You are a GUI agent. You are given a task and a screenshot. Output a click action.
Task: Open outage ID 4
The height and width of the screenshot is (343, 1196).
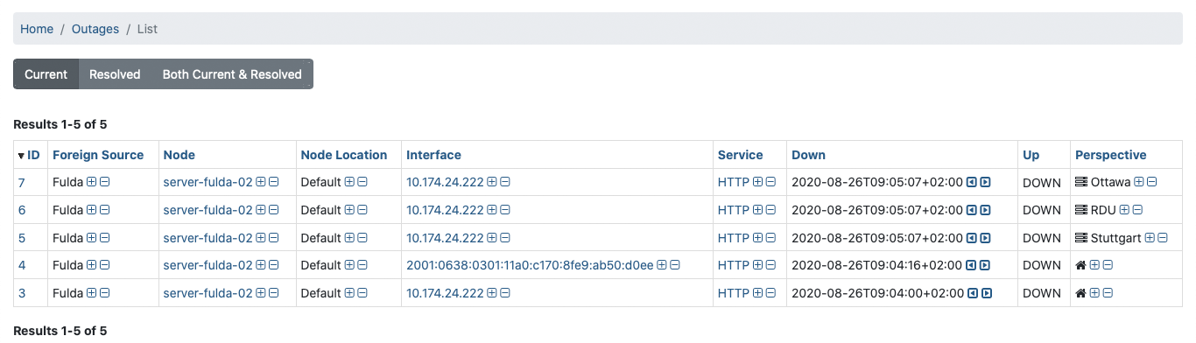22,265
